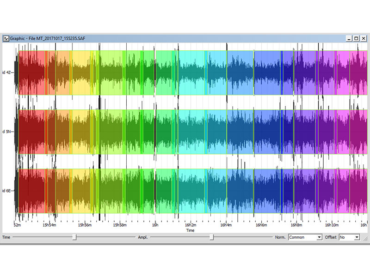Click the 16h2m tick on time axis

pyautogui.click(x=190, y=225)
